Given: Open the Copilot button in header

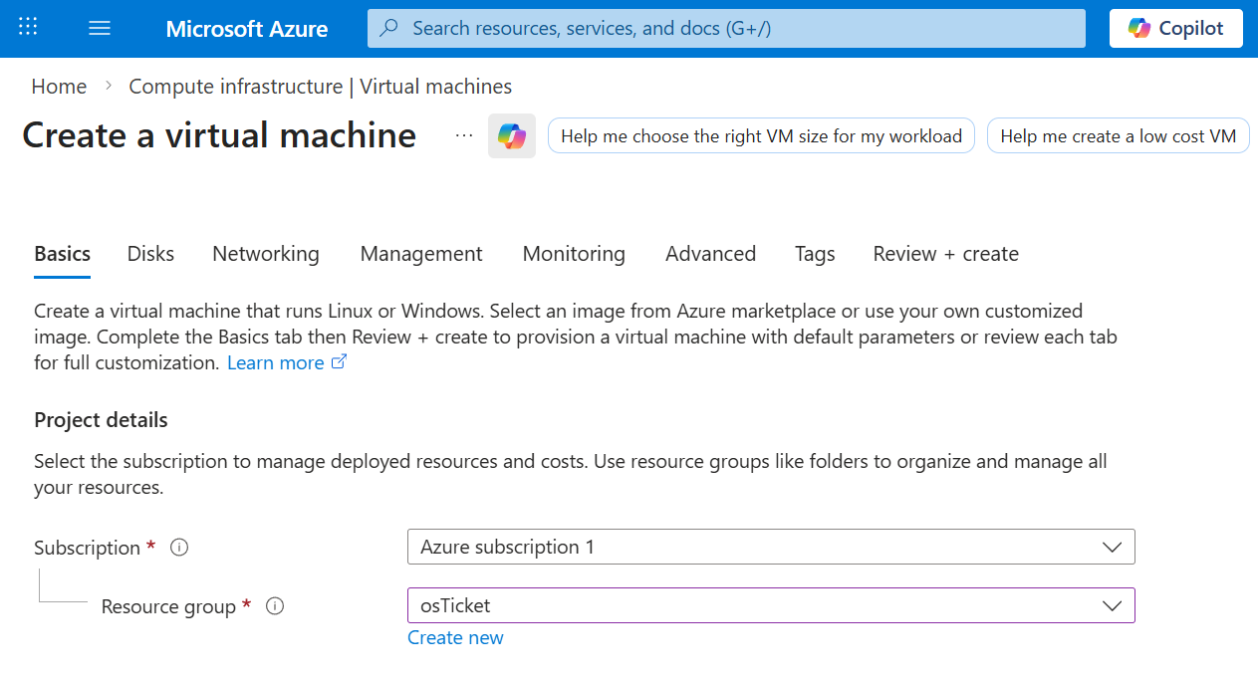Looking at the screenshot, I should [x=1175, y=28].
